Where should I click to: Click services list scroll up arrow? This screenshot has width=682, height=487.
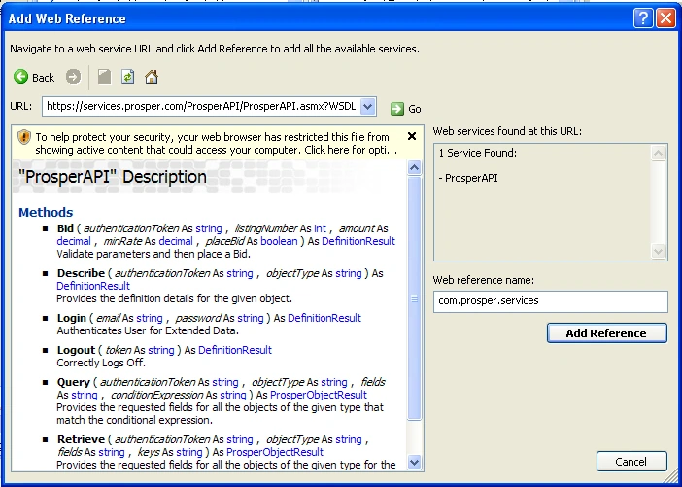(658, 154)
